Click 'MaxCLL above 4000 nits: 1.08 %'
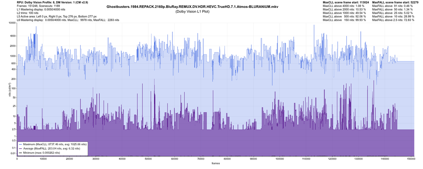Viewport: 423px width, 169px height. point(344,6)
